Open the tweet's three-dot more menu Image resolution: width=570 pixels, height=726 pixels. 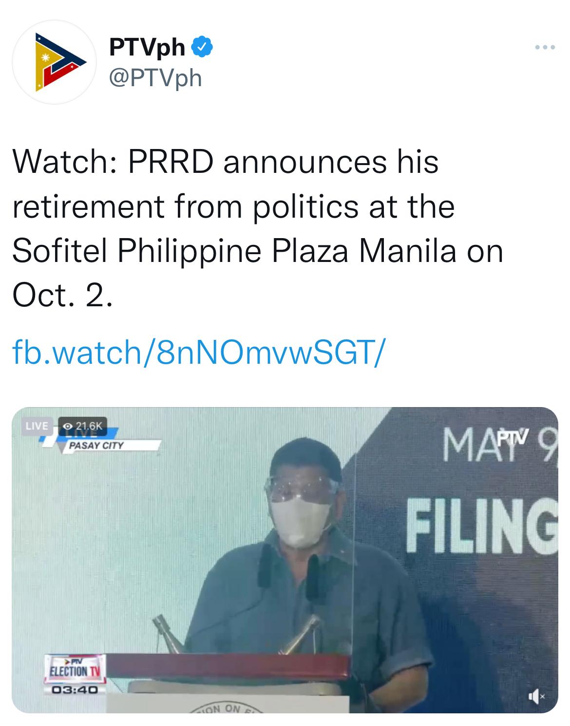pos(545,48)
